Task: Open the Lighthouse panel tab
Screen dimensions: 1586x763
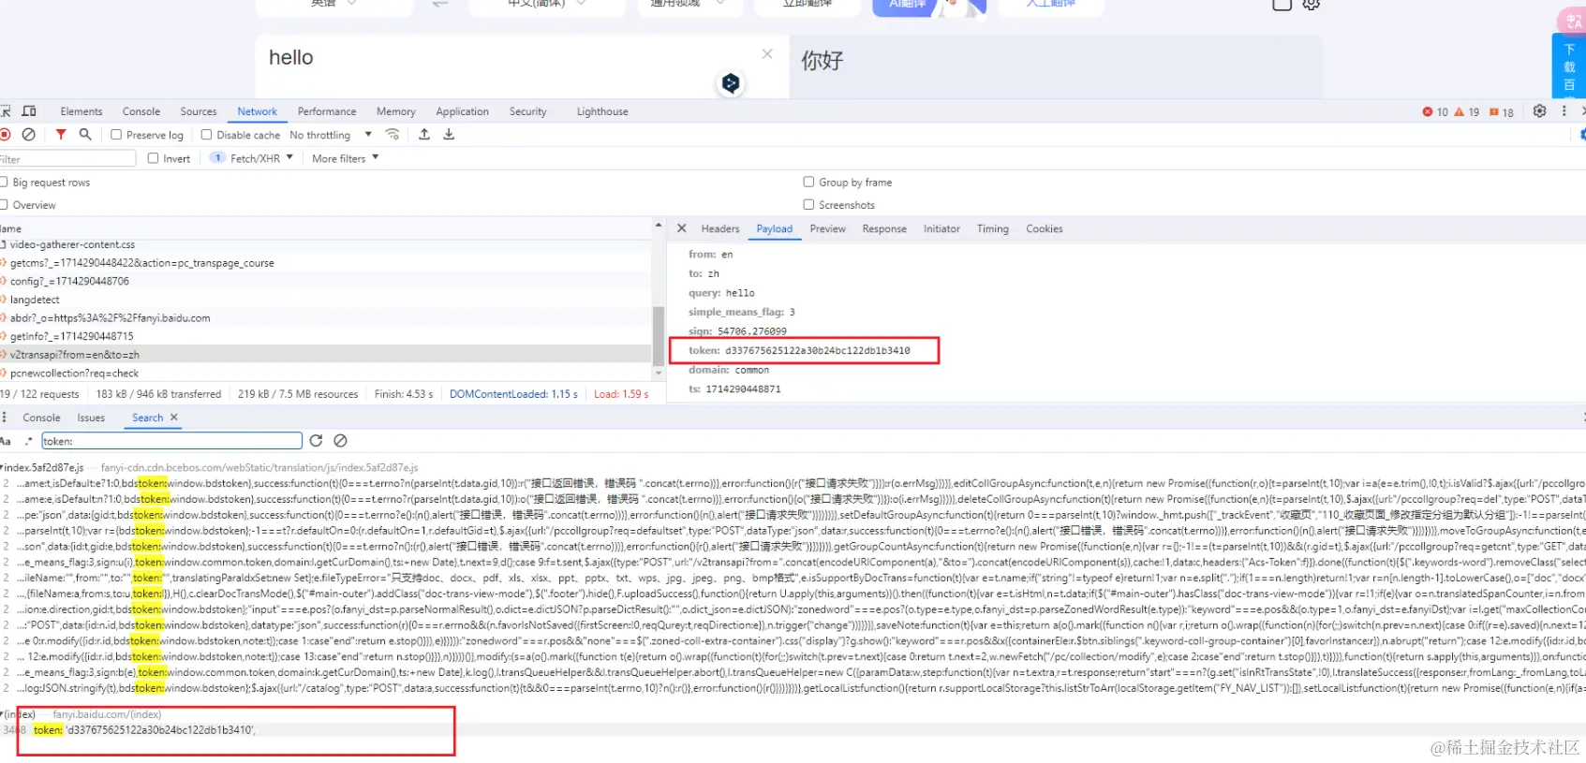Action: click(x=602, y=111)
